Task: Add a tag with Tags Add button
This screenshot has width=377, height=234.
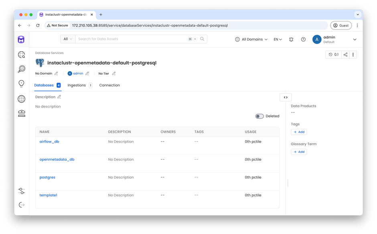Action: click(x=299, y=132)
